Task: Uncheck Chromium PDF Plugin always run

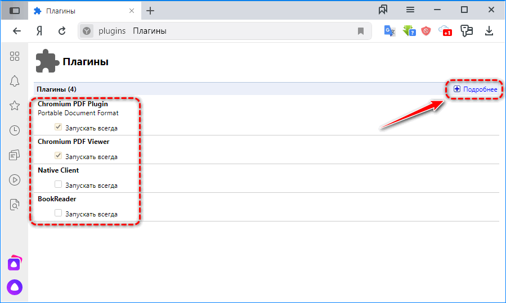Action: click(58, 128)
